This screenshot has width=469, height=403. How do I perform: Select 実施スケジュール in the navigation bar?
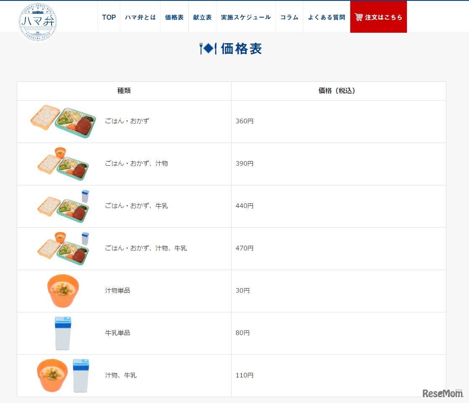[246, 17]
